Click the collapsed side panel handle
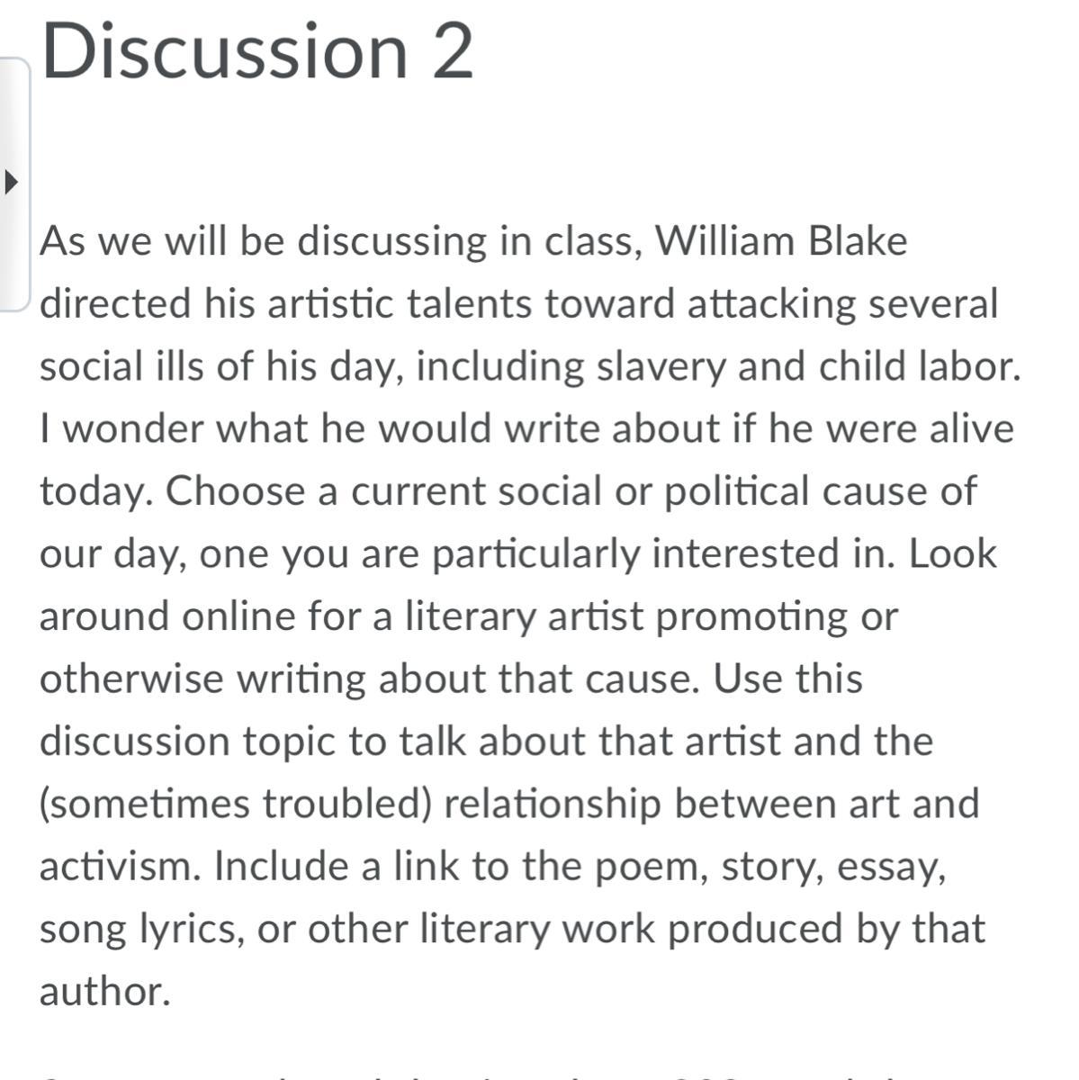 pyautogui.click(x=14, y=184)
